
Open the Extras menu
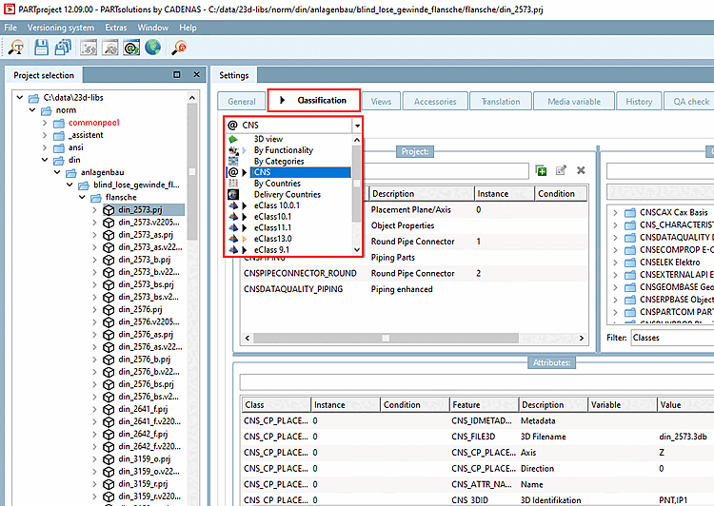pyautogui.click(x=115, y=28)
